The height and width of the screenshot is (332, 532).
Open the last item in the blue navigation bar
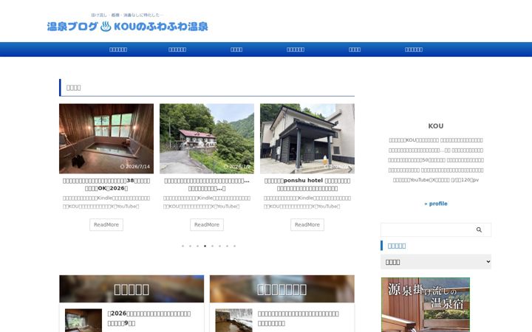point(414,49)
